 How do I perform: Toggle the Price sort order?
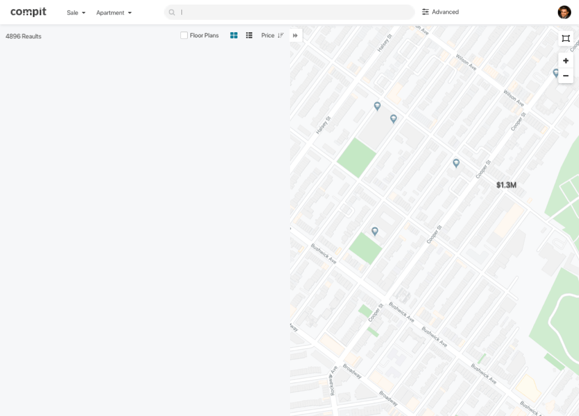pos(279,35)
